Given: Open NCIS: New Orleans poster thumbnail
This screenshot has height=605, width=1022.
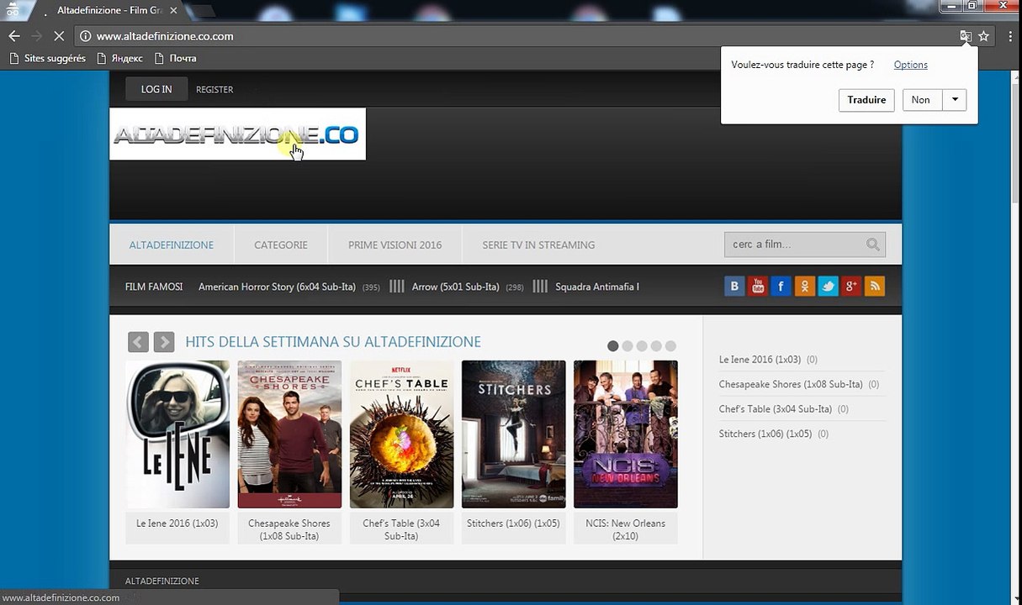Looking at the screenshot, I should tap(626, 434).
